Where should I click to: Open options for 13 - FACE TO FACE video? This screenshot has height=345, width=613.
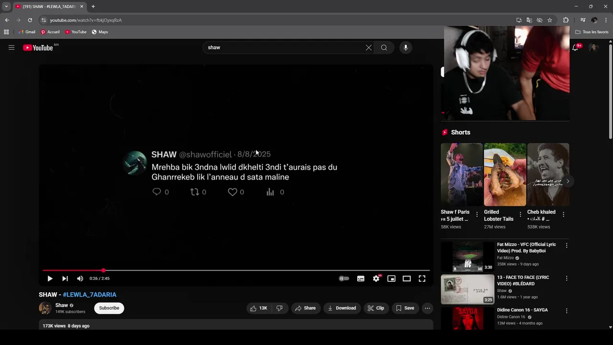click(x=567, y=278)
